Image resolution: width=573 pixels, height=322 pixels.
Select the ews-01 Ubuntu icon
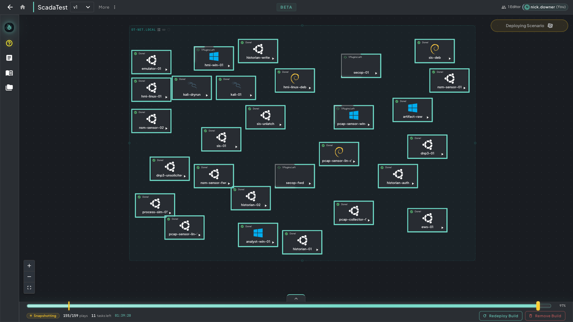tap(427, 218)
